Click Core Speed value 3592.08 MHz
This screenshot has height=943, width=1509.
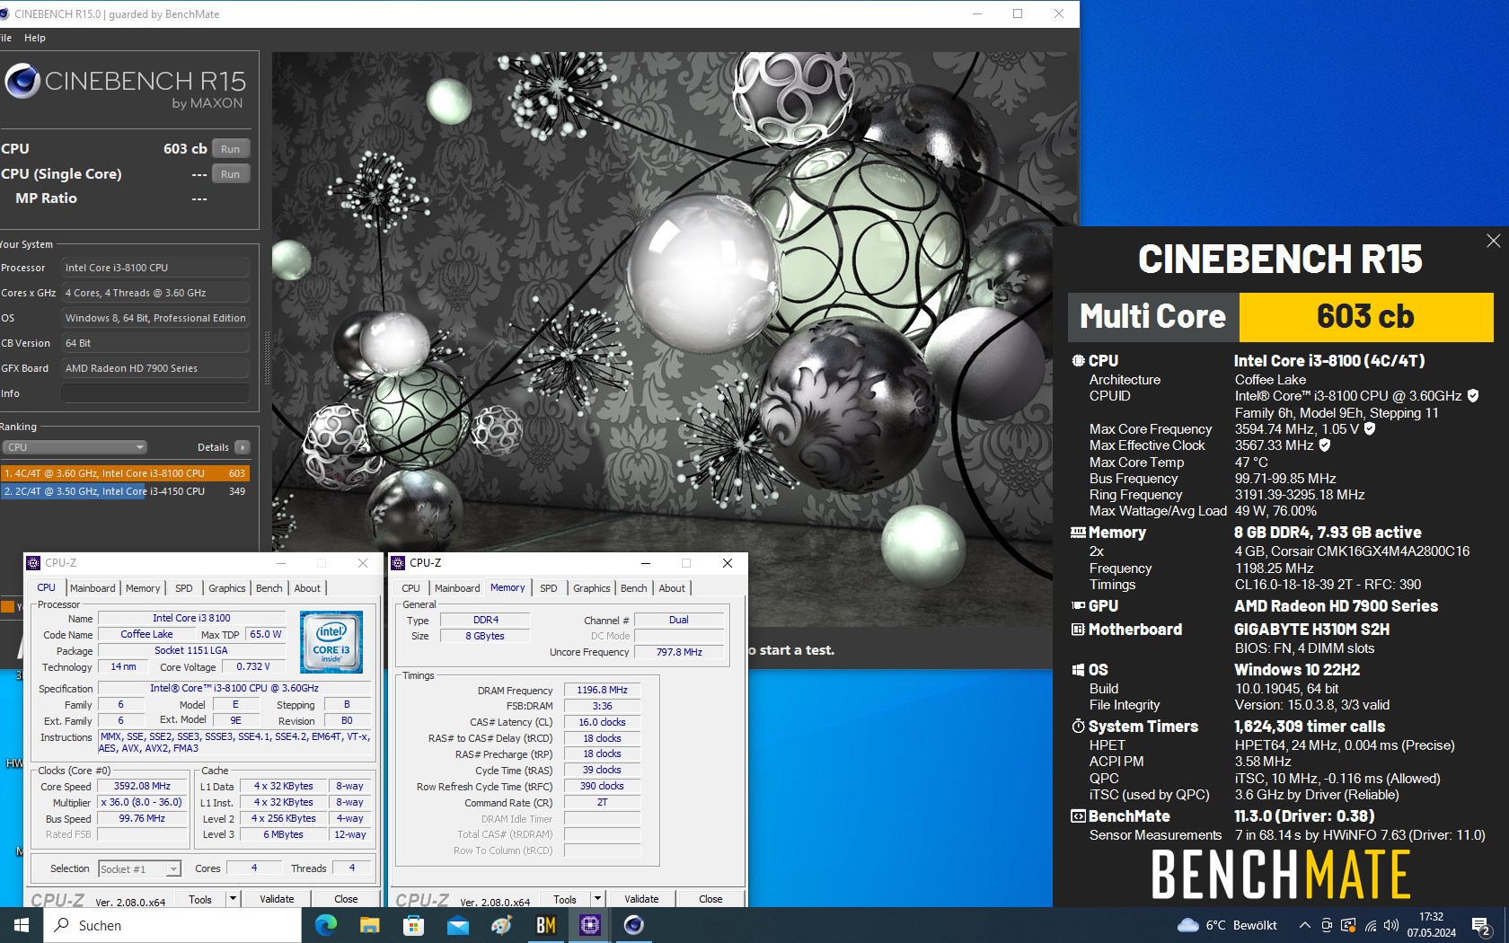click(x=143, y=786)
